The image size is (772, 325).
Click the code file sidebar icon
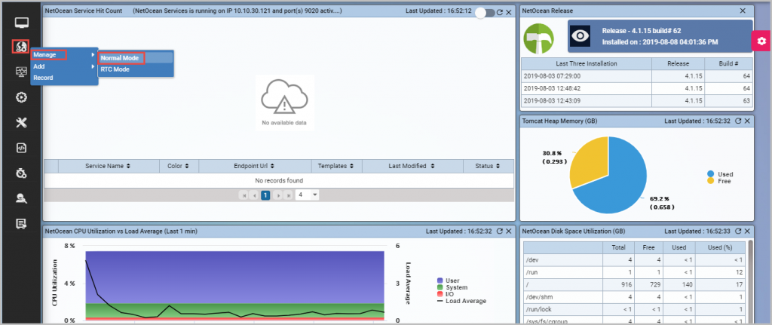point(21,148)
